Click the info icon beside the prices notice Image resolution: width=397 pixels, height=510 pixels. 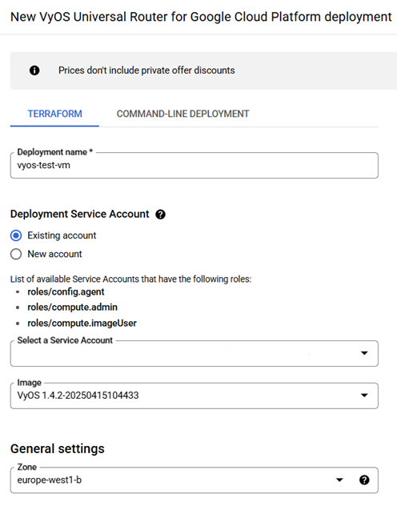34,70
